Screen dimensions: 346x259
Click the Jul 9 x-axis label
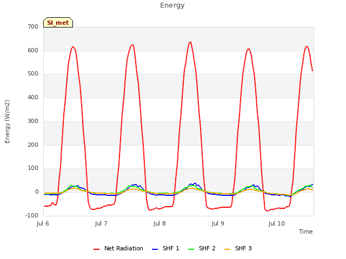[218, 223]
